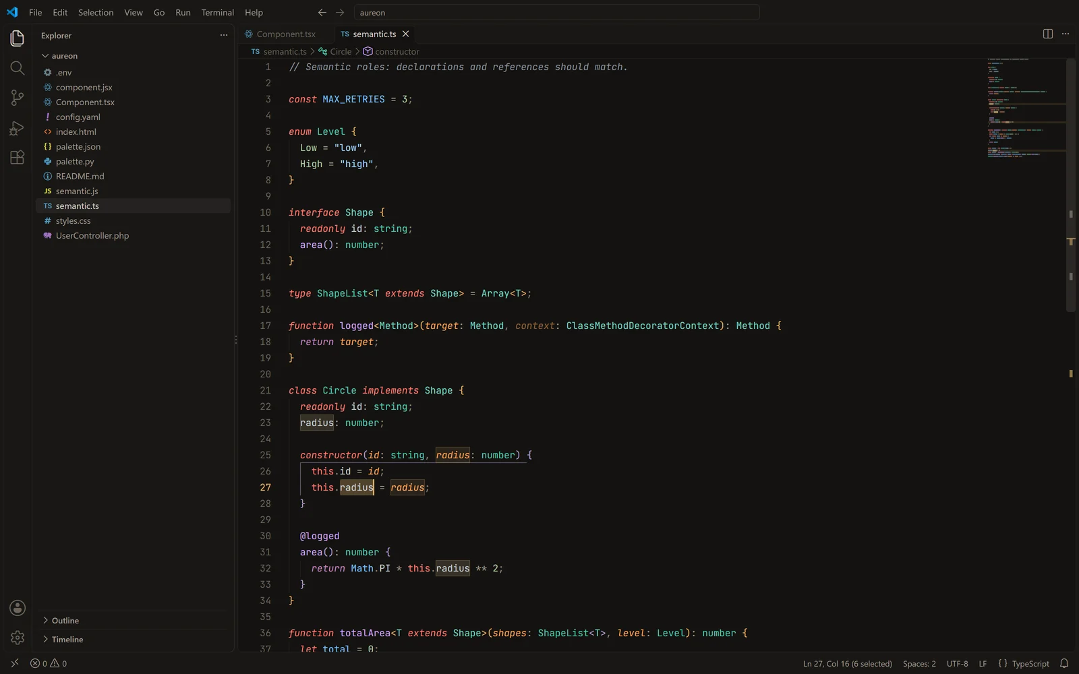Open README.md file
The height and width of the screenshot is (674, 1079).
tap(133, 176)
